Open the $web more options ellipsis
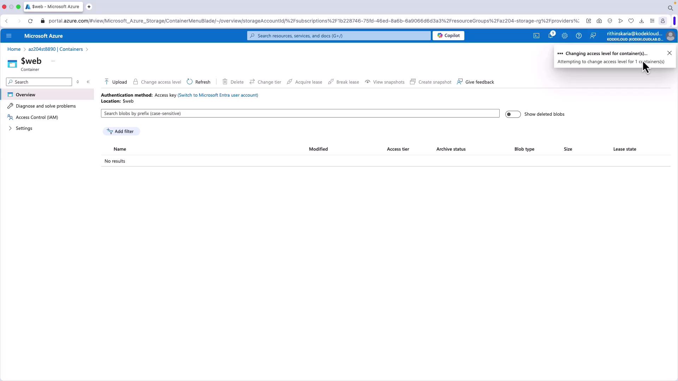Screen dimensions: 678x381 [53, 61]
